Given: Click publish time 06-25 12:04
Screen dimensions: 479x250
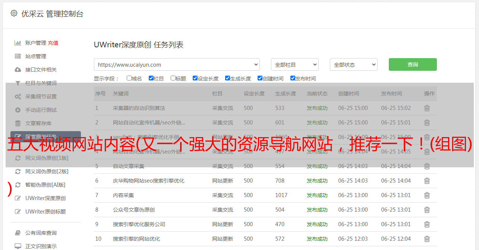Looking at the screenshot, I should 396,239.
